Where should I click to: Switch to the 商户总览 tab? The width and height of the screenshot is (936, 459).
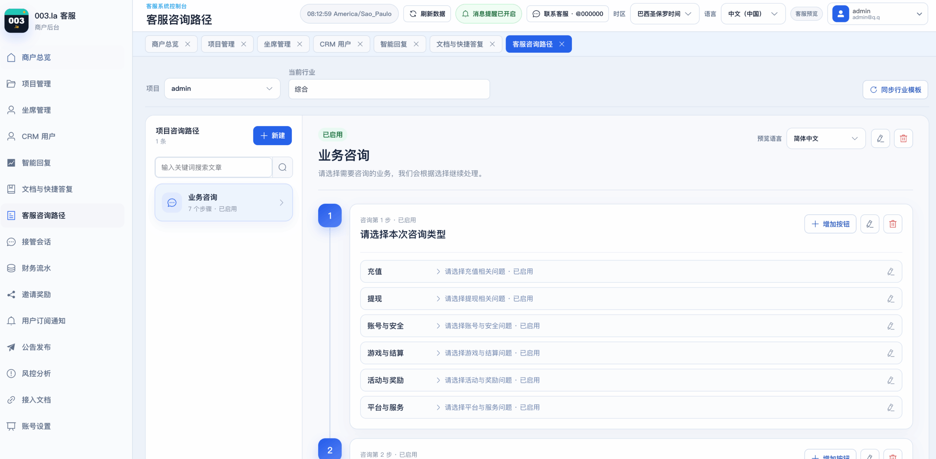165,44
